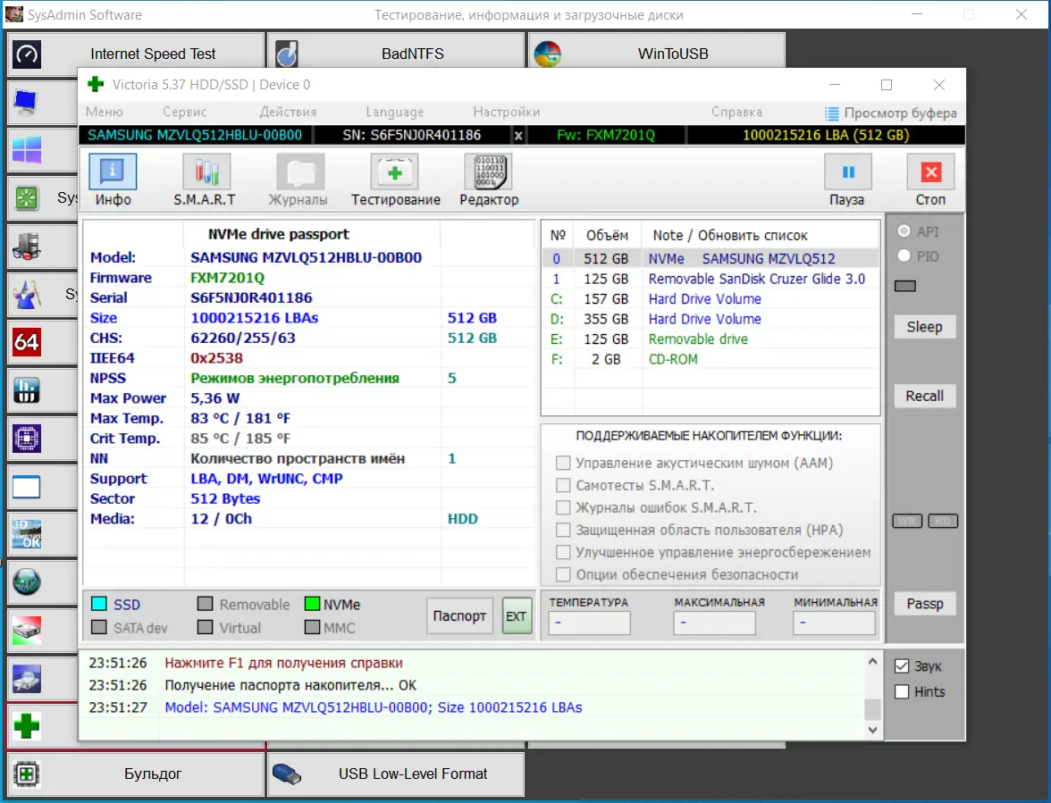Open the Редактор hex editor icon

click(x=489, y=171)
